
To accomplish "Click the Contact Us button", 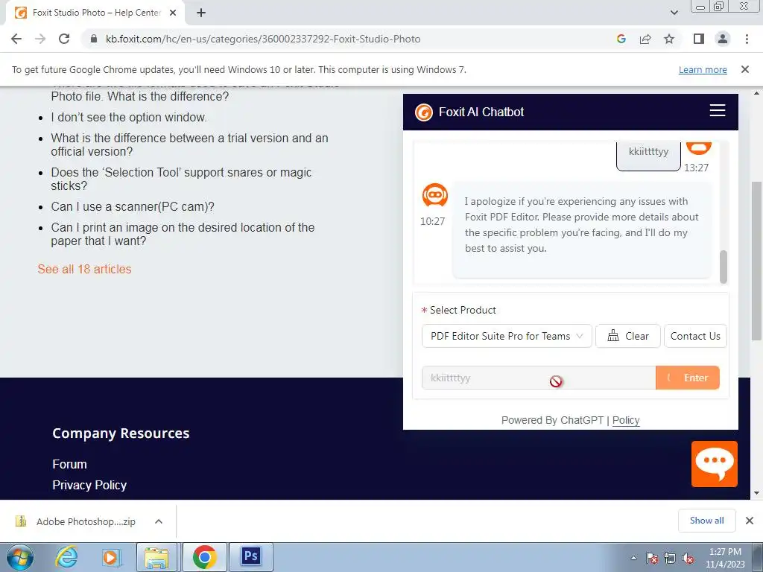I will (695, 336).
